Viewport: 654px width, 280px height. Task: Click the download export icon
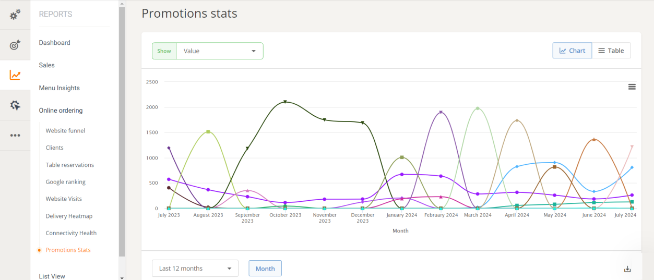627,269
